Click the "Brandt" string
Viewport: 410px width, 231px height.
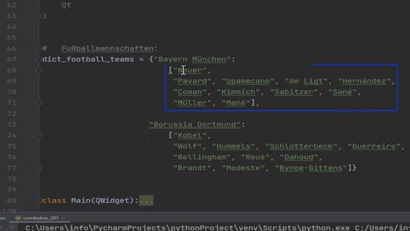[192, 168]
